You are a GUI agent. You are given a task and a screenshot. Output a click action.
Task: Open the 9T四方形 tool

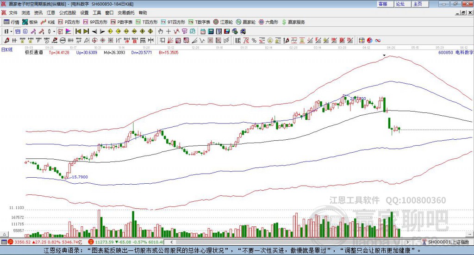coord(173,22)
